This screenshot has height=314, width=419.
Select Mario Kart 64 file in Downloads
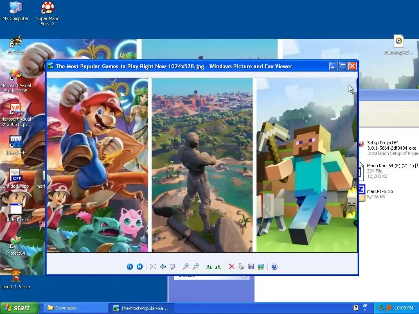pyautogui.click(x=389, y=171)
